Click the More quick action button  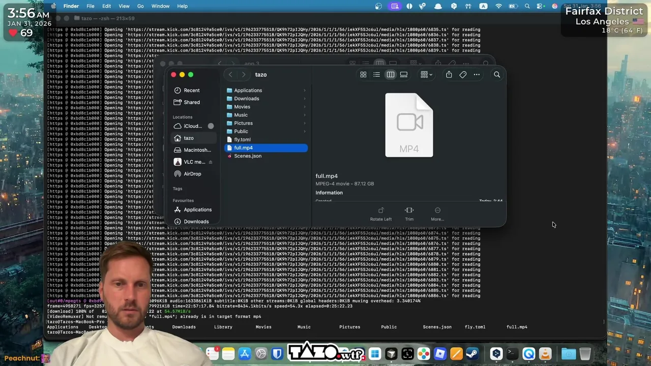point(437,214)
